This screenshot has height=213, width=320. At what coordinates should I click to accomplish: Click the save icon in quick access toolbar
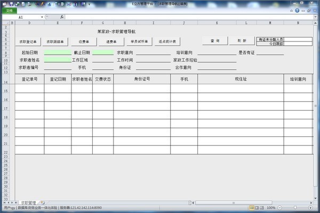coord(11,3)
